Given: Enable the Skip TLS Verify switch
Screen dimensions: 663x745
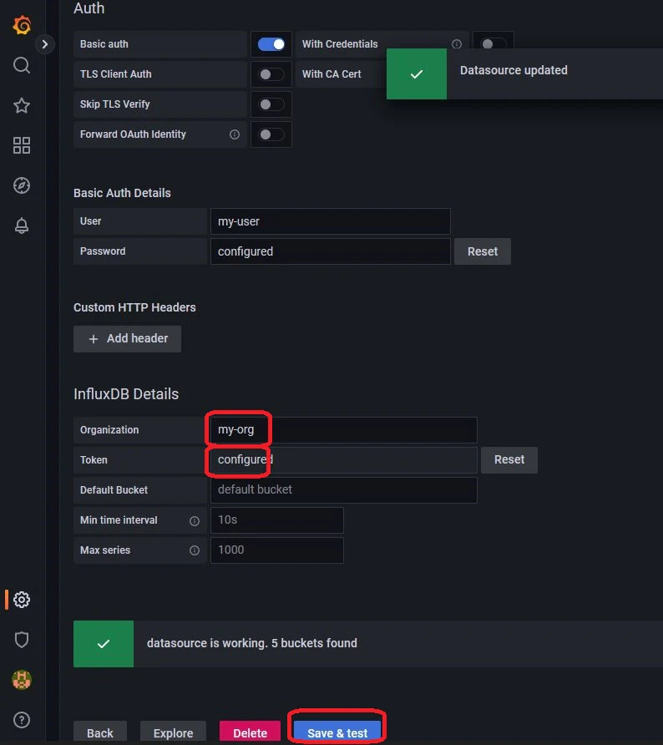Looking at the screenshot, I should pyautogui.click(x=271, y=104).
